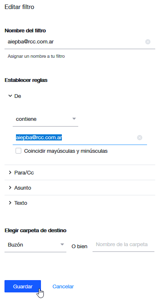Save the filter with Guardar button

[23, 286]
